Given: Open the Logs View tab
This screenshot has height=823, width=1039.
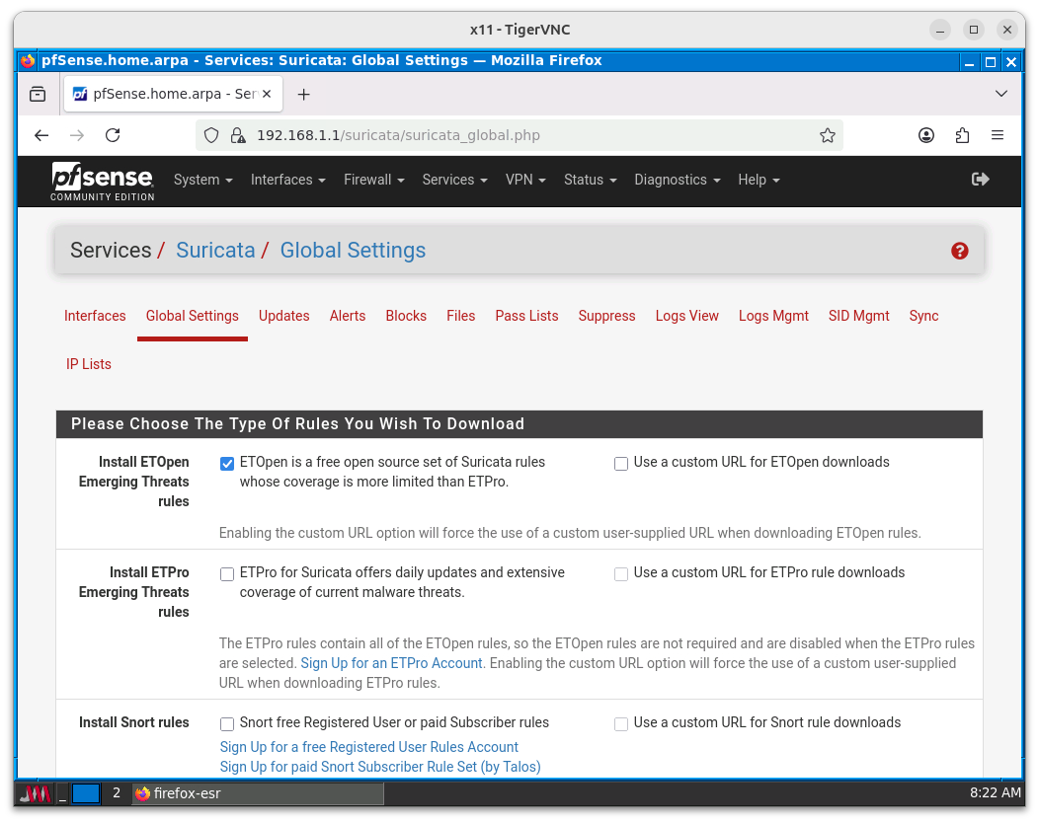Looking at the screenshot, I should click(x=686, y=316).
